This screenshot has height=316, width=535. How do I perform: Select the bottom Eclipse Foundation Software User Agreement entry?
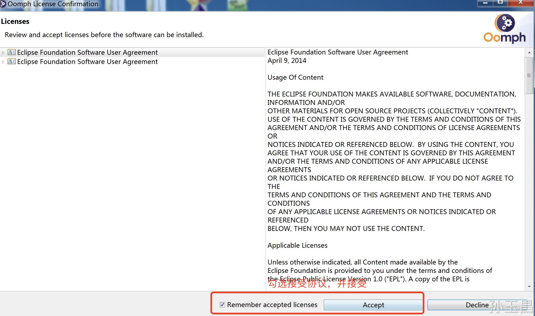point(87,62)
